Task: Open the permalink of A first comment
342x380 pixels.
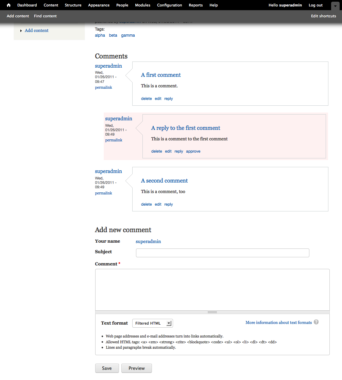Action: [103, 87]
